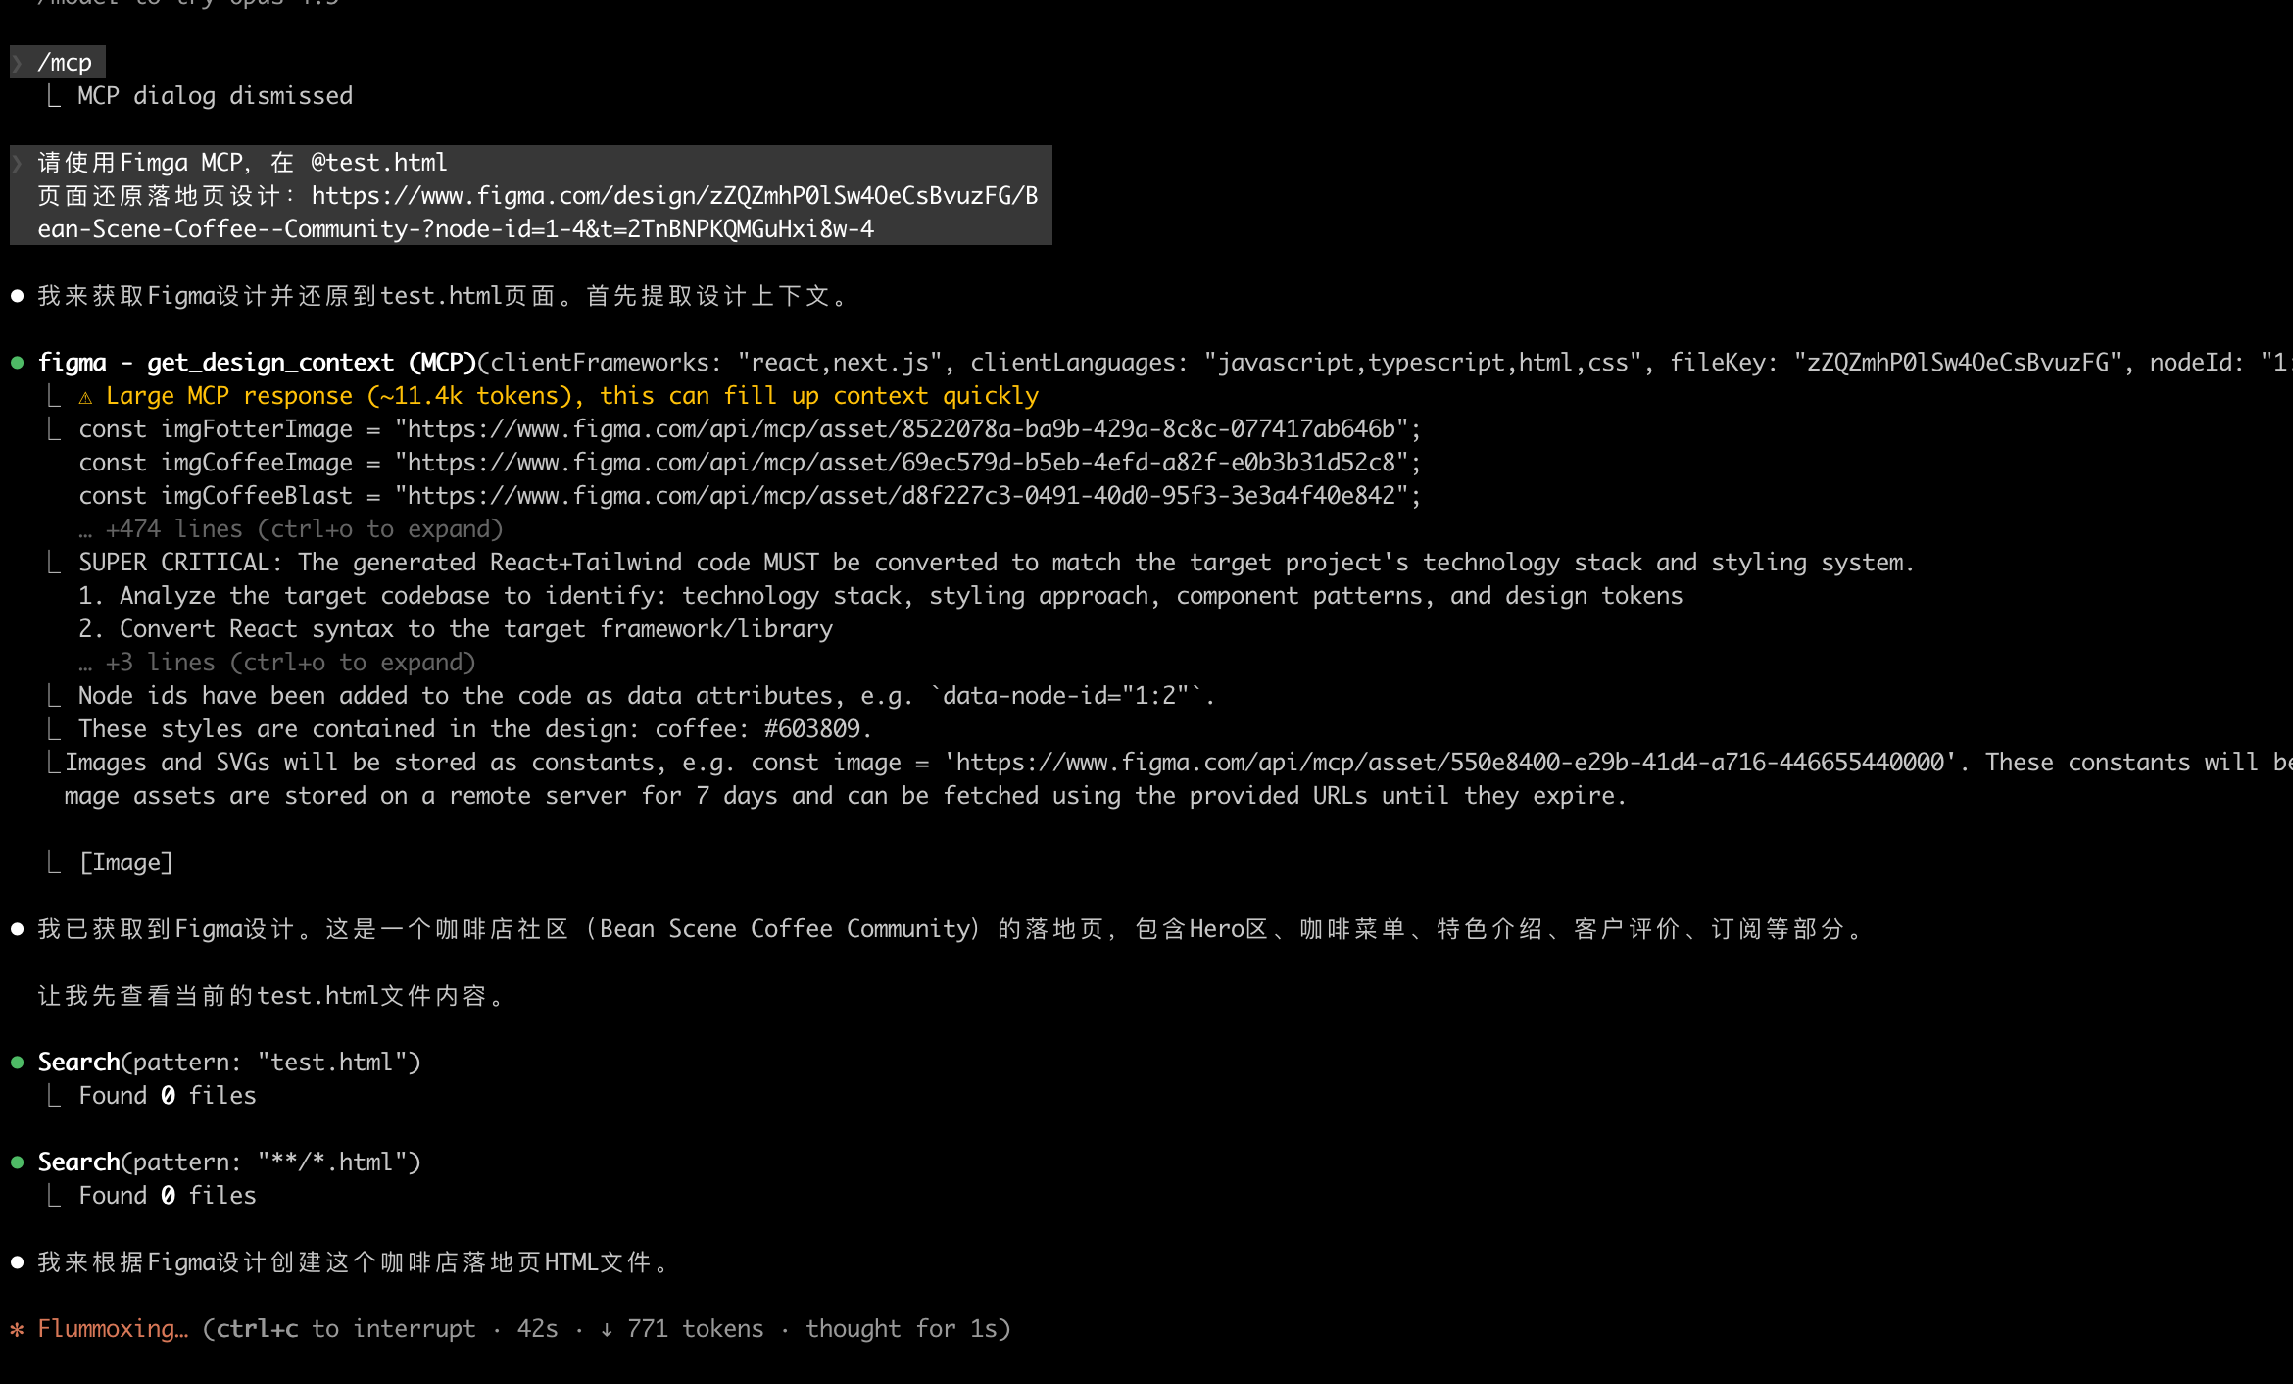
Task: Click green status dot beside figma get_design_context
Action: 17,363
